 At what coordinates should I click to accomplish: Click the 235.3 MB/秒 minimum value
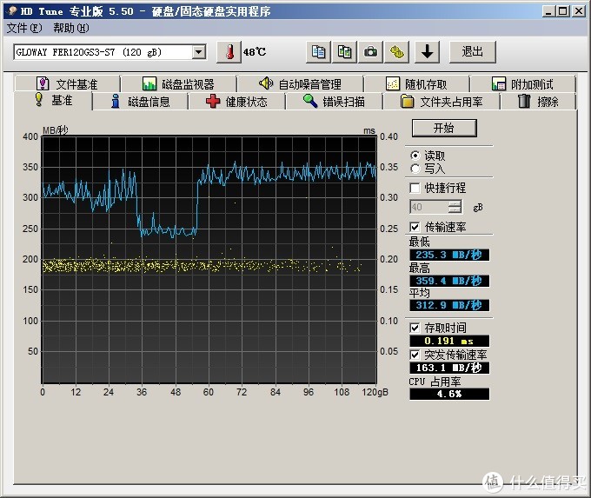(449, 255)
